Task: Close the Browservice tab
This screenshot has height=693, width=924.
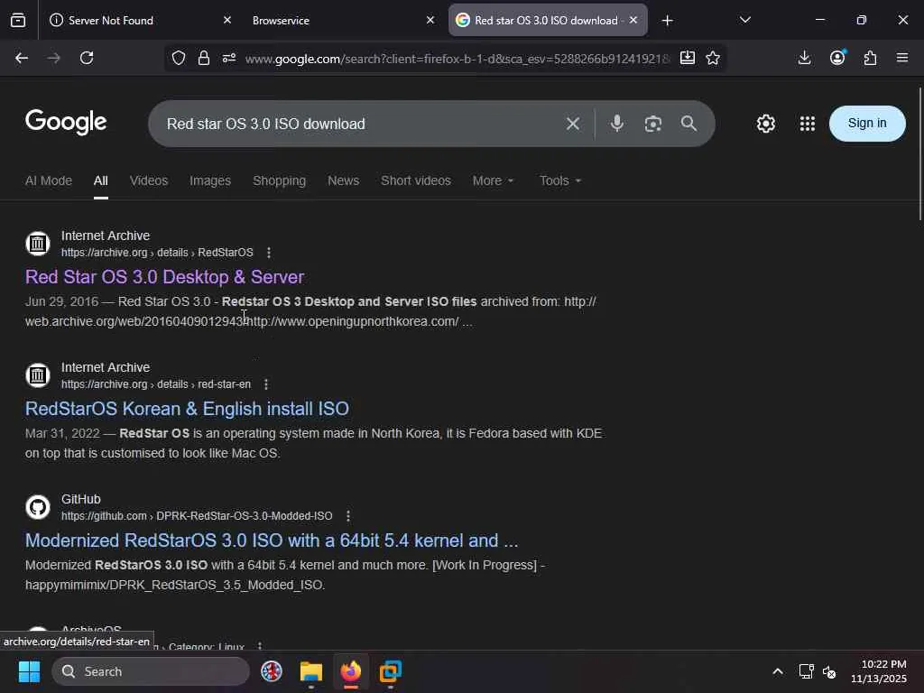Action: click(x=430, y=20)
